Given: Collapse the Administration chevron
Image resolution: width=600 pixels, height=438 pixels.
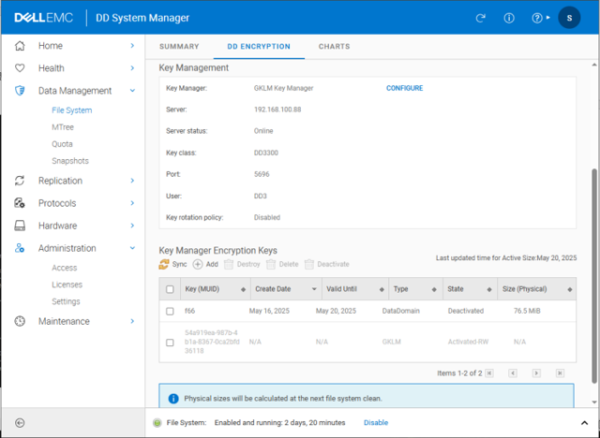Looking at the screenshot, I should coord(132,248).
